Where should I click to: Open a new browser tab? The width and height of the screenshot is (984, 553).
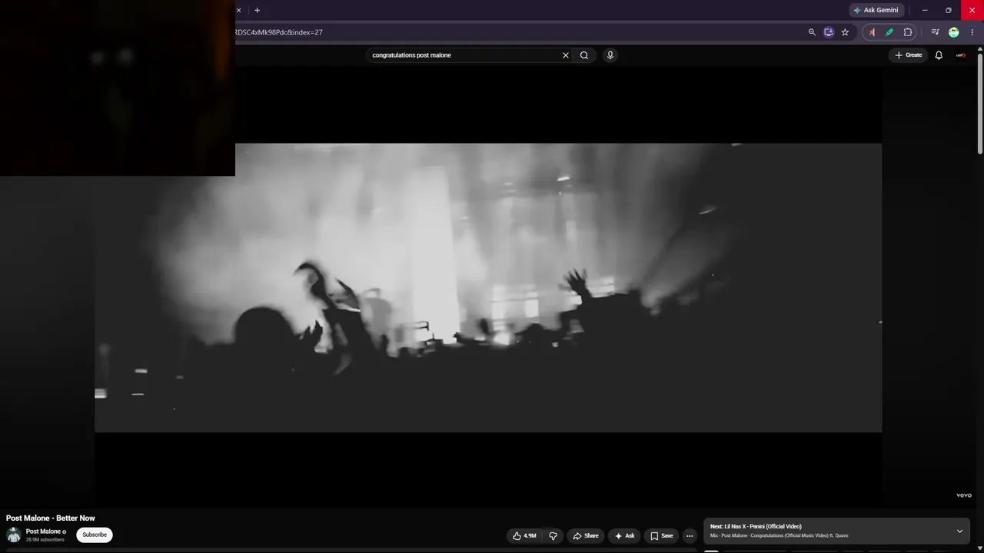pos(257,10)
